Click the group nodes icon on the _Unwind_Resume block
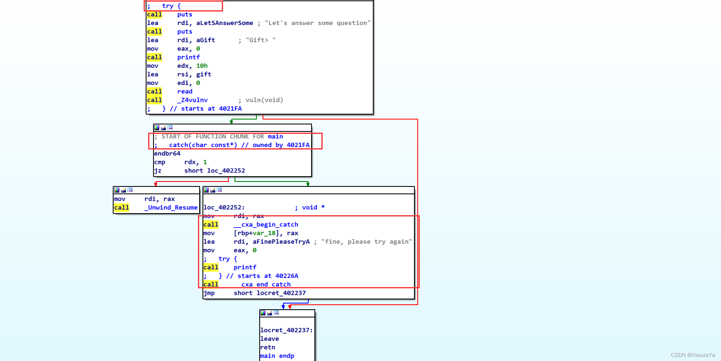Screen dimensions: 721x361 point(130,190)
